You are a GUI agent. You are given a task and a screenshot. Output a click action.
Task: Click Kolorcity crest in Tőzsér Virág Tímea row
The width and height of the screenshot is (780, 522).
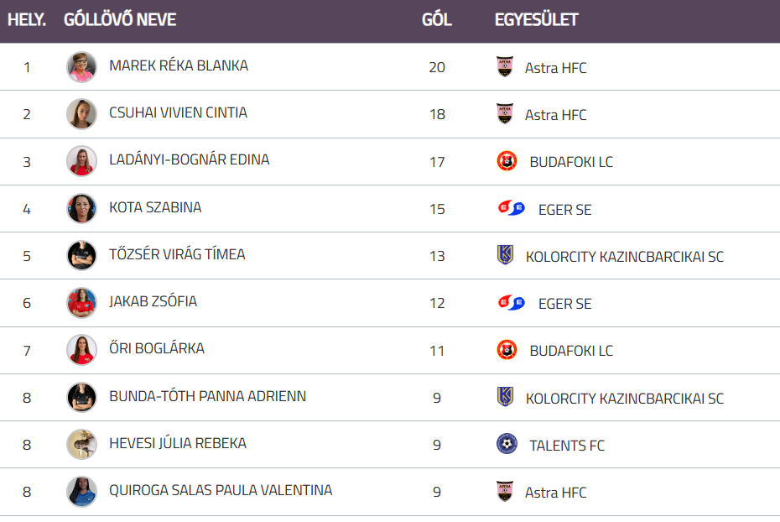click(x=505, y=256)
